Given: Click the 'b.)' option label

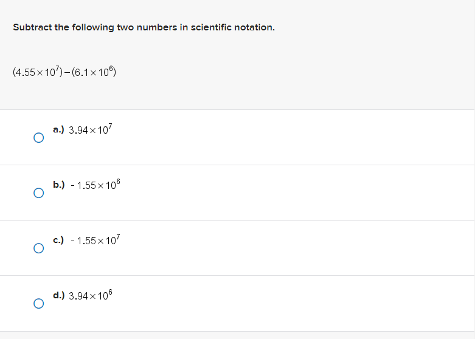Looking at the screenshot, I should click(x=59, y=185).
